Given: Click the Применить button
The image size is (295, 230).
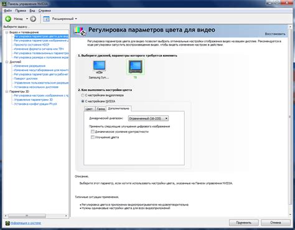Looking at the screenshot, I should coord(244,223).
